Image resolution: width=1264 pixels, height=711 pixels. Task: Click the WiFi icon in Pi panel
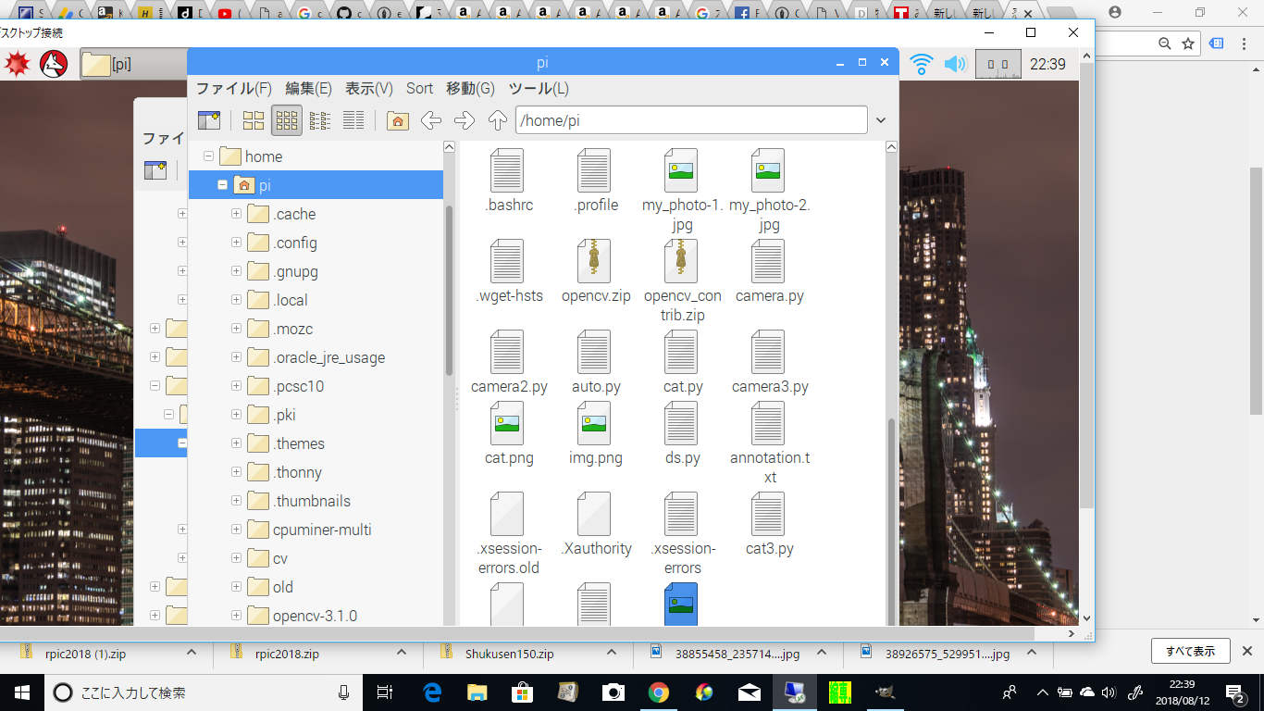click(921, 64)
